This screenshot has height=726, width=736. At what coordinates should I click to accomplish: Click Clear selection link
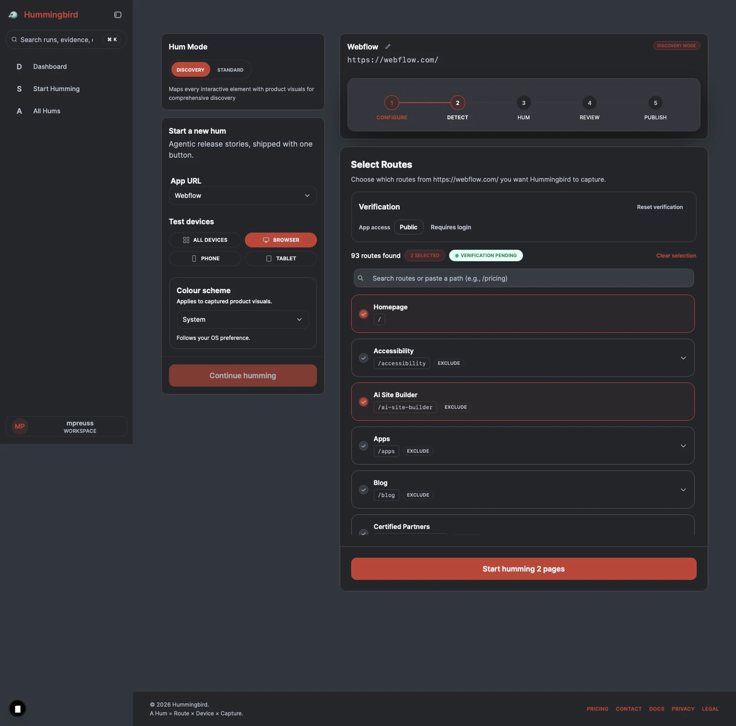coord(676,256)
